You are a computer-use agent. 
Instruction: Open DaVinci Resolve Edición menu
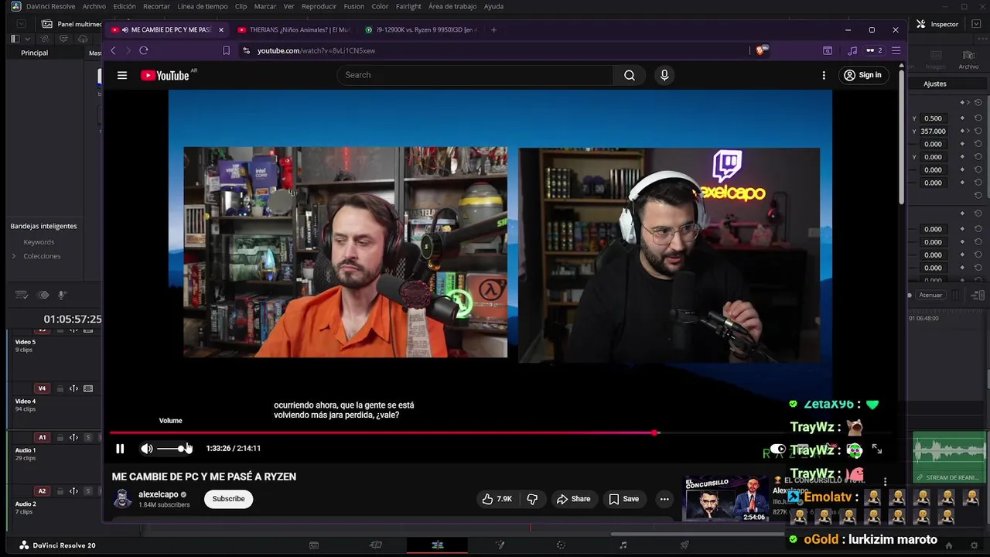124,6
